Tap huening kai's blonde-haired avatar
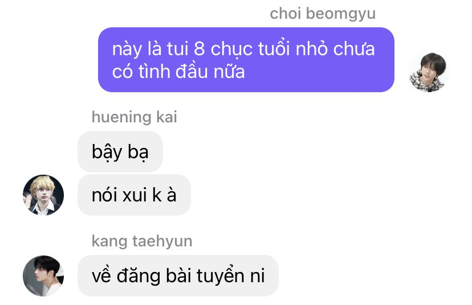 (43, 195)
